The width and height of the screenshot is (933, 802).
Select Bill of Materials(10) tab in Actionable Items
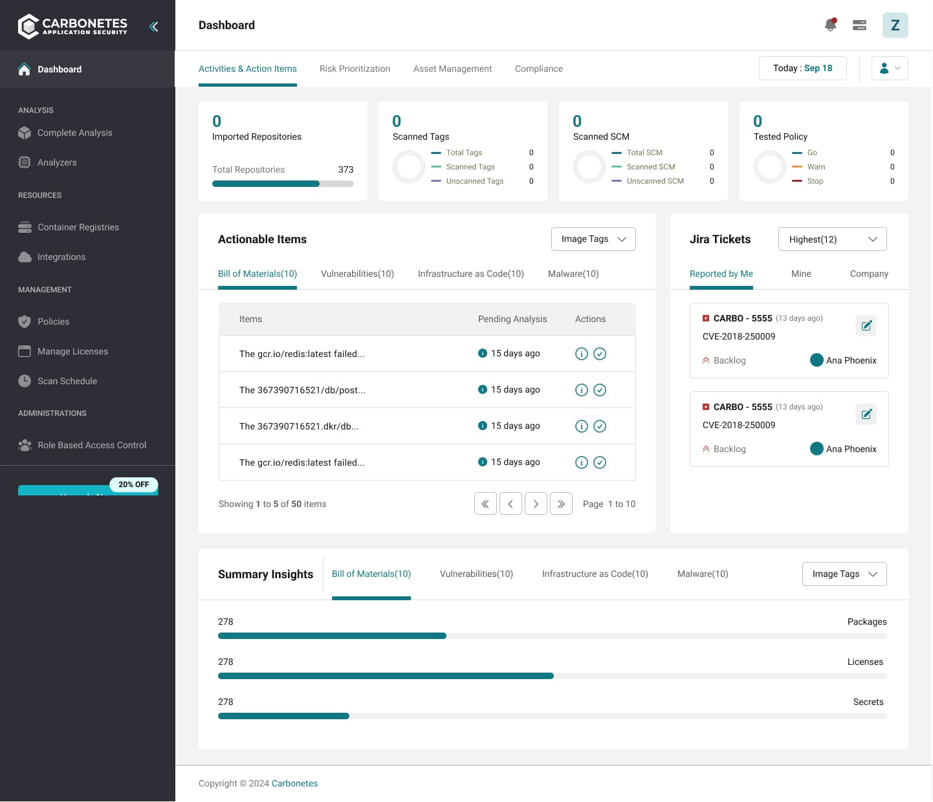257,274
